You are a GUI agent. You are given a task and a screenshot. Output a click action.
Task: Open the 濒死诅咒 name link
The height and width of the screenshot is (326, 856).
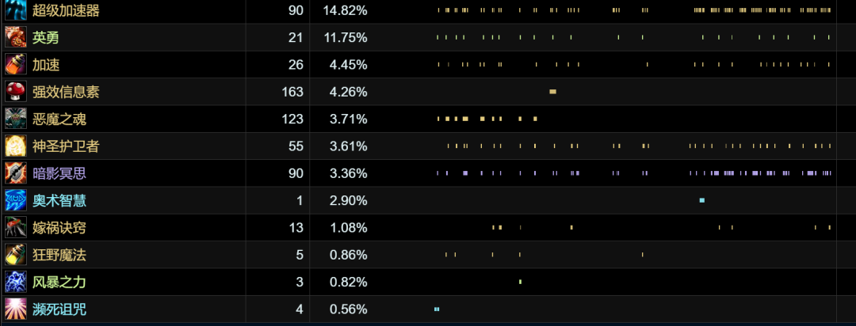(59, 309)
